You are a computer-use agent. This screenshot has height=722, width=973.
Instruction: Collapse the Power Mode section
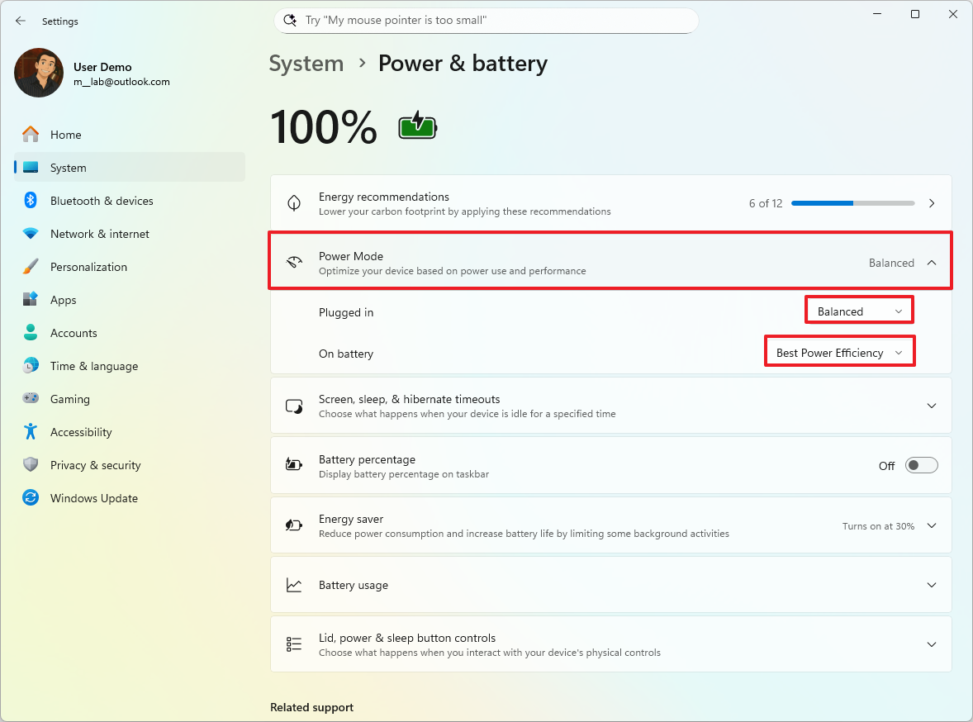[932, 262]
